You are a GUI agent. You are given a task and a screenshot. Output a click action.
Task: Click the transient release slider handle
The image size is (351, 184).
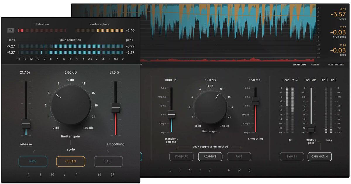171,115
